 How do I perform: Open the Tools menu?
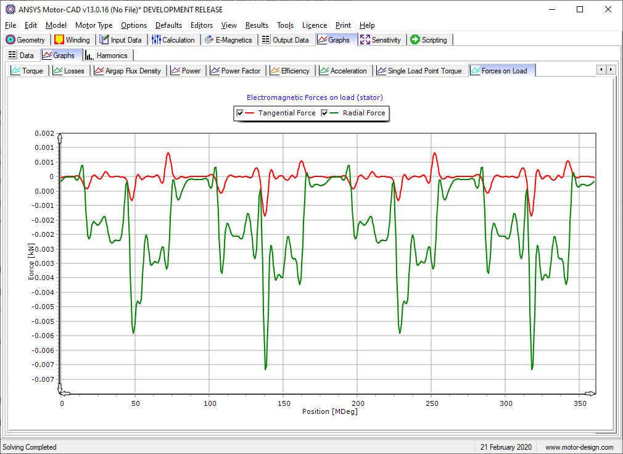285,25
